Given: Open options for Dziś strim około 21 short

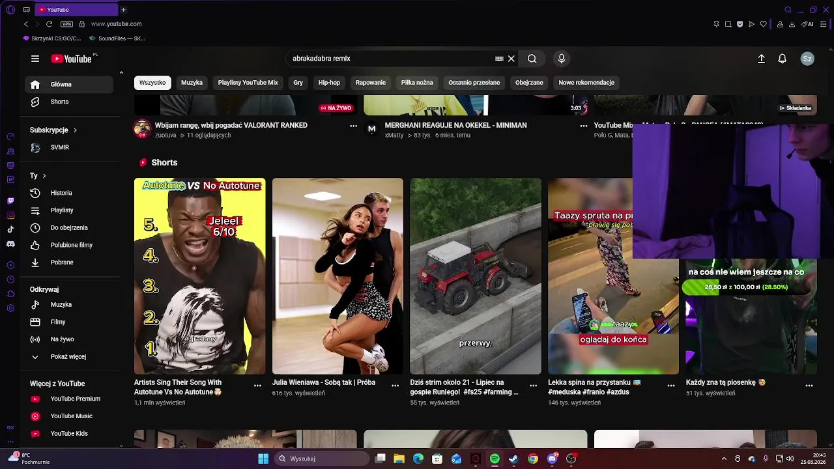Looking at the screenshot, I should coord(533,386).
